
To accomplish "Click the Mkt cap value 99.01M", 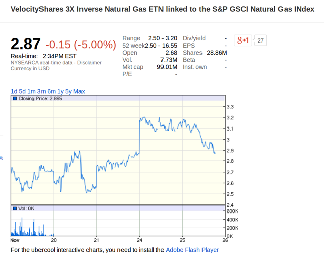I will coord(167,67).
